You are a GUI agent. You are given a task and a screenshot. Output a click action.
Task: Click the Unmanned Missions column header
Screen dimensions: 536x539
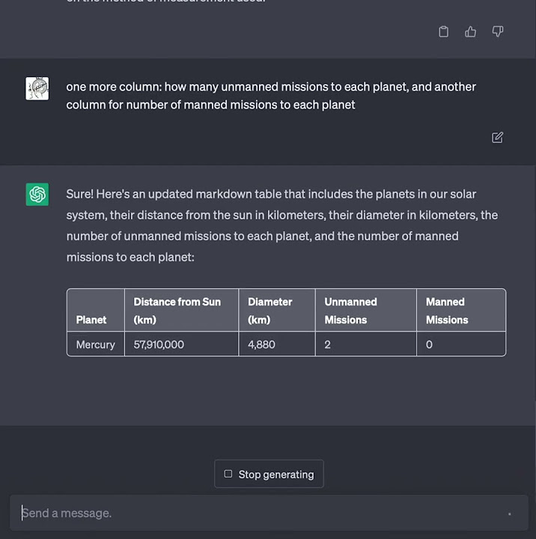[350, 311]
